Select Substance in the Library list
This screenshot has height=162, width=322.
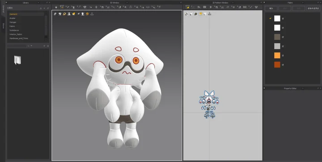14,30
